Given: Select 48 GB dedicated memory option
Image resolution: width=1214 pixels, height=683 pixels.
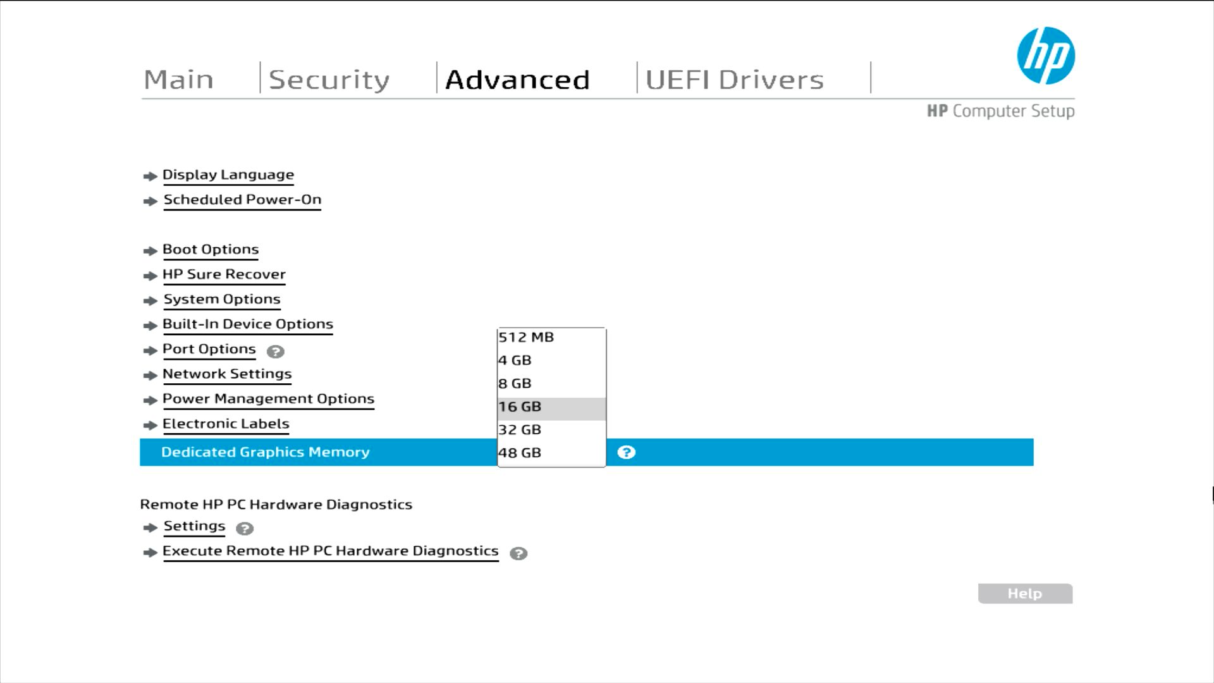Looking at the screenshot, I should pos(520,453).
